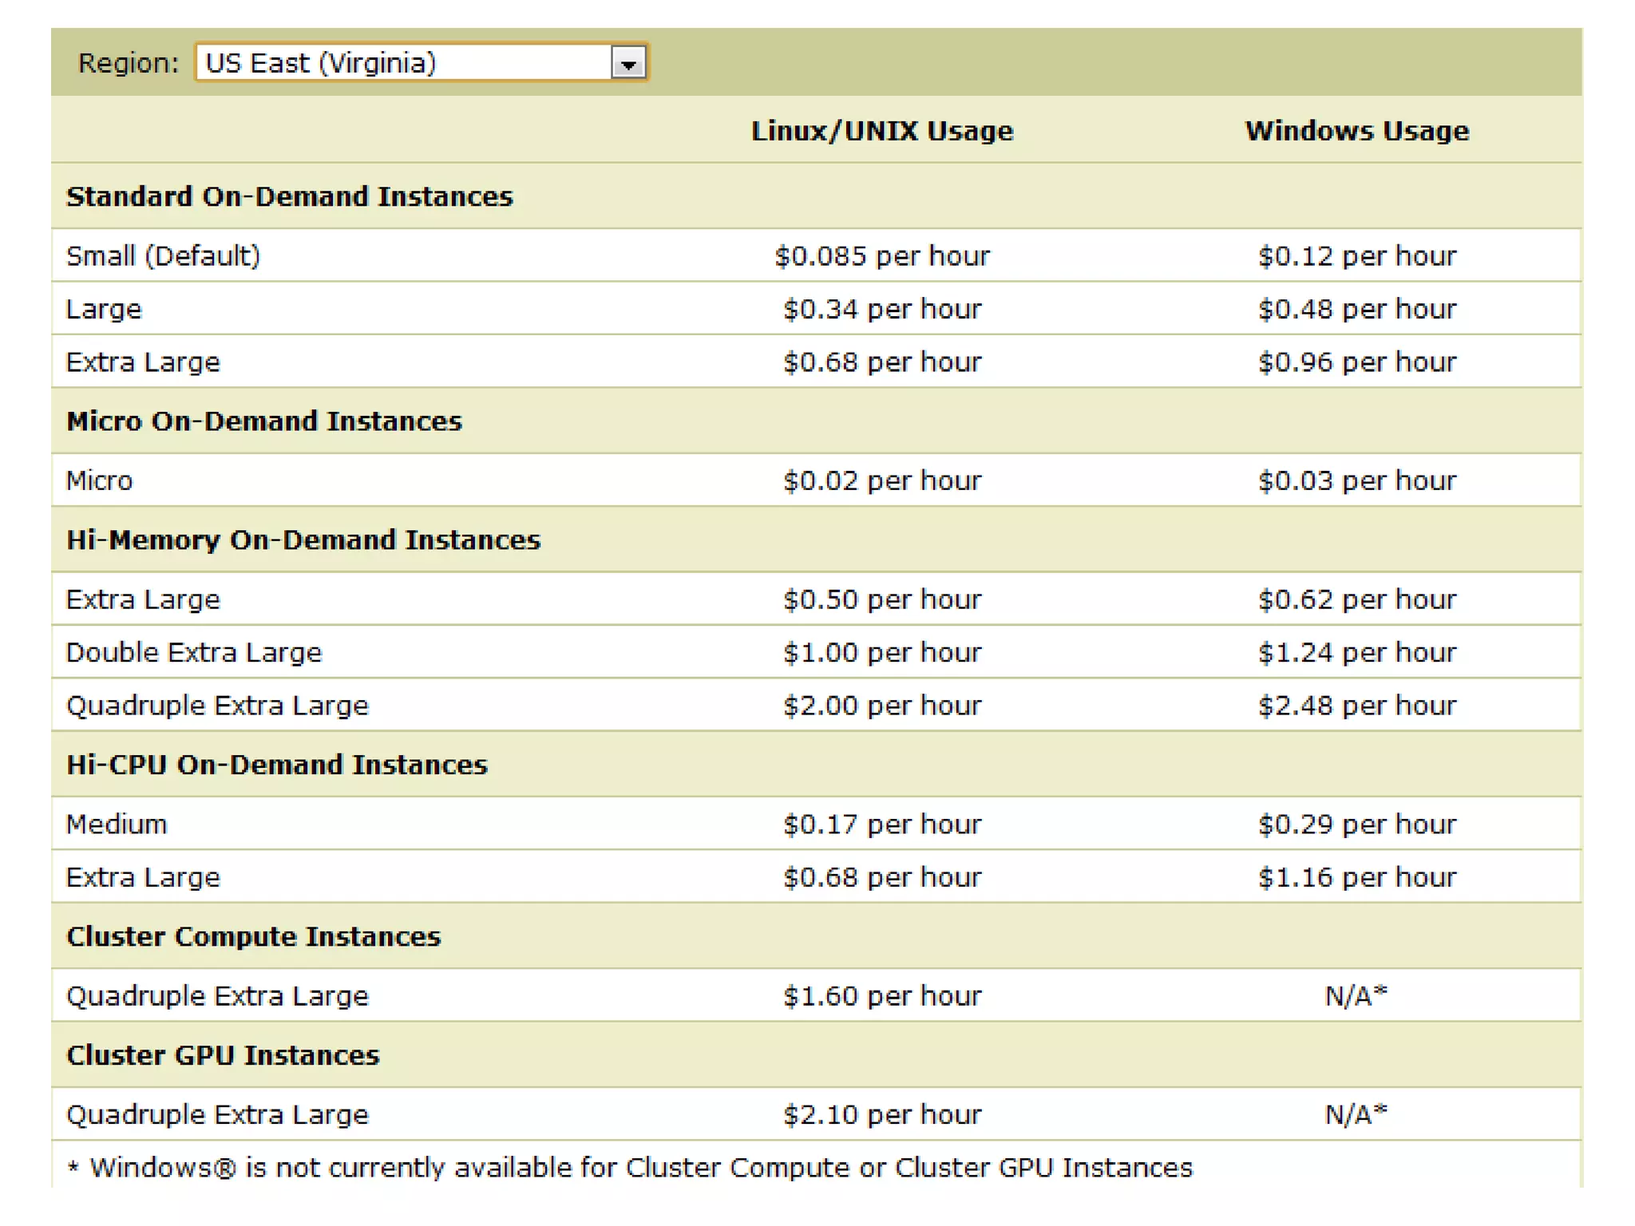This screenshot has height=1226, width=1635.
Task: Select the $0.34 per hour price
Action: click(882, 310)
